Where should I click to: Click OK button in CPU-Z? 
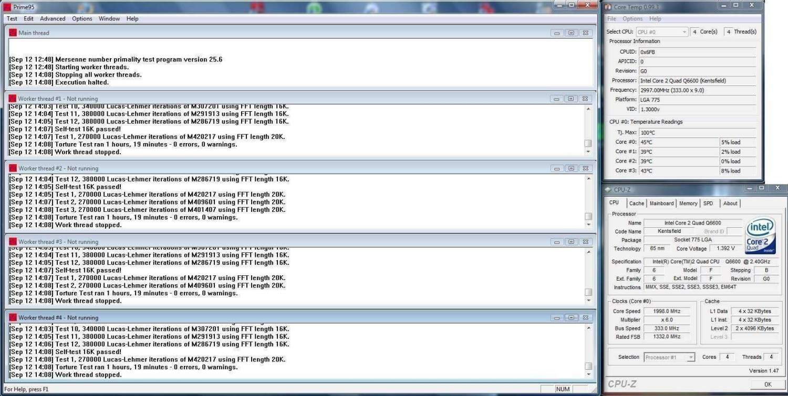point(768,384)
